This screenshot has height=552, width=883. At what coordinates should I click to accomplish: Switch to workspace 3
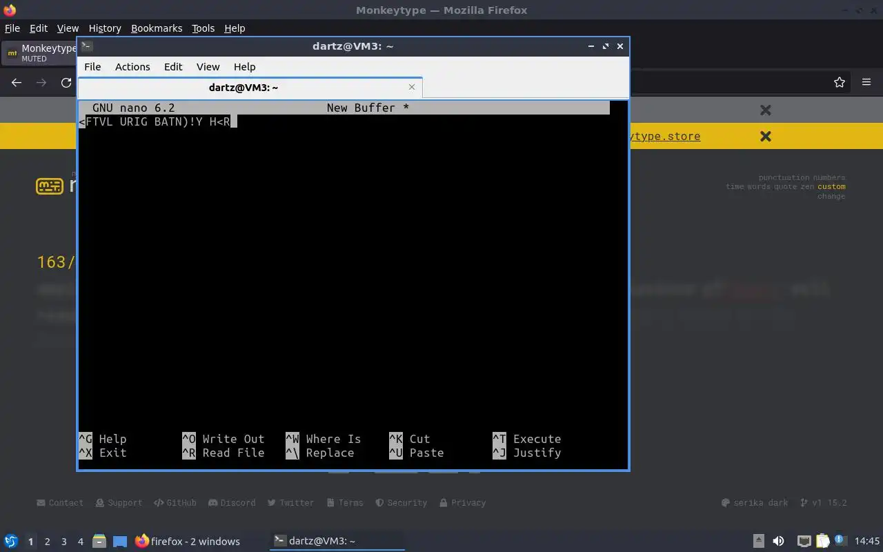pos(64,542)
